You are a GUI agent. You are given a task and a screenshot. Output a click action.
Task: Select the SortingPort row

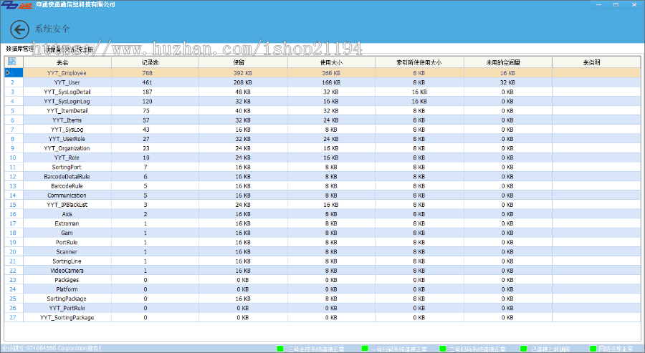pyautogui.click(x=67, y=167)
